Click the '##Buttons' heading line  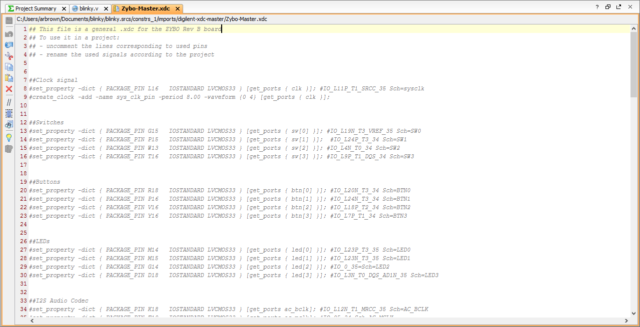coord(45,182)
